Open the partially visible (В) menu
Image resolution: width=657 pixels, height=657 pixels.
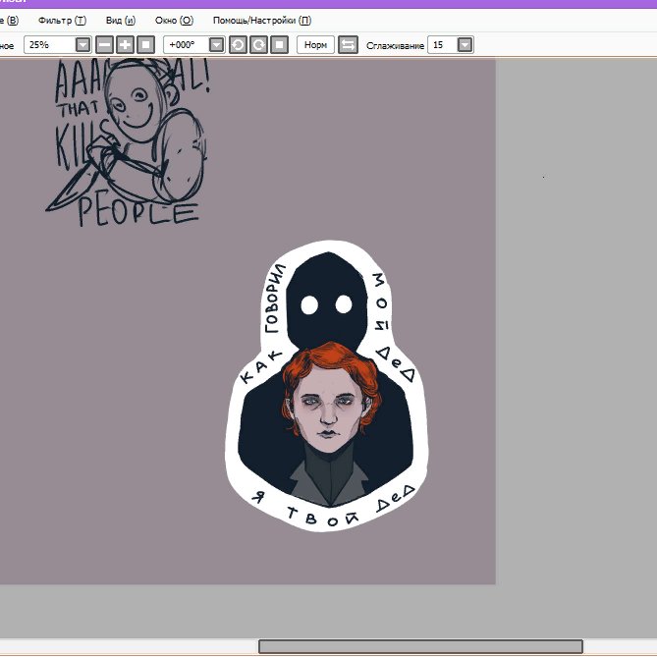9,21
